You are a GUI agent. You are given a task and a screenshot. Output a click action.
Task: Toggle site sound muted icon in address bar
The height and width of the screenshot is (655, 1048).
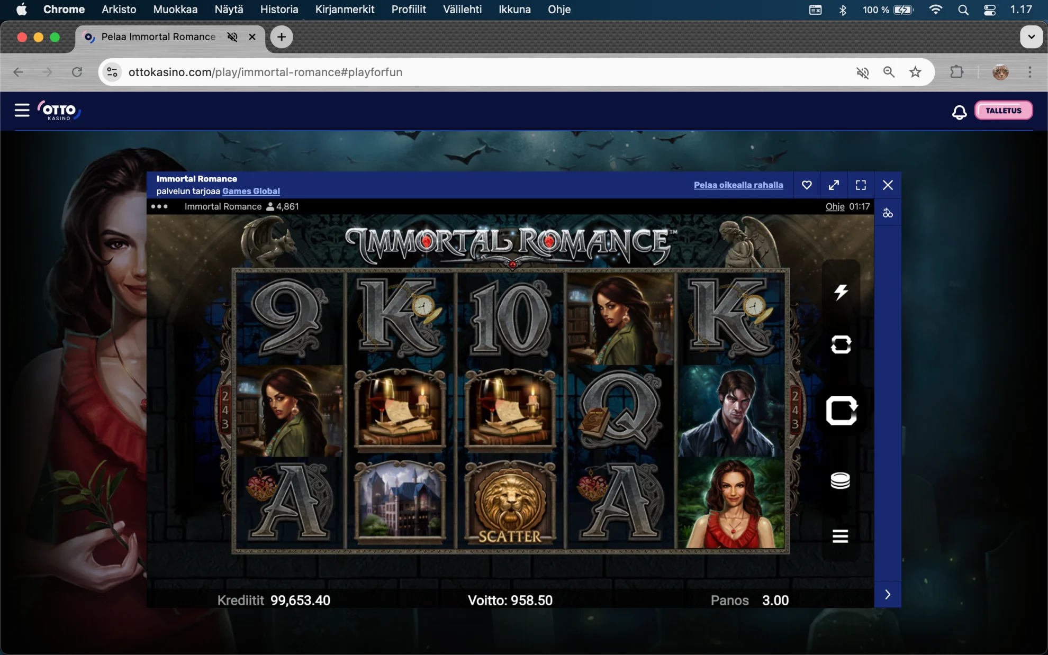(862, 72)
